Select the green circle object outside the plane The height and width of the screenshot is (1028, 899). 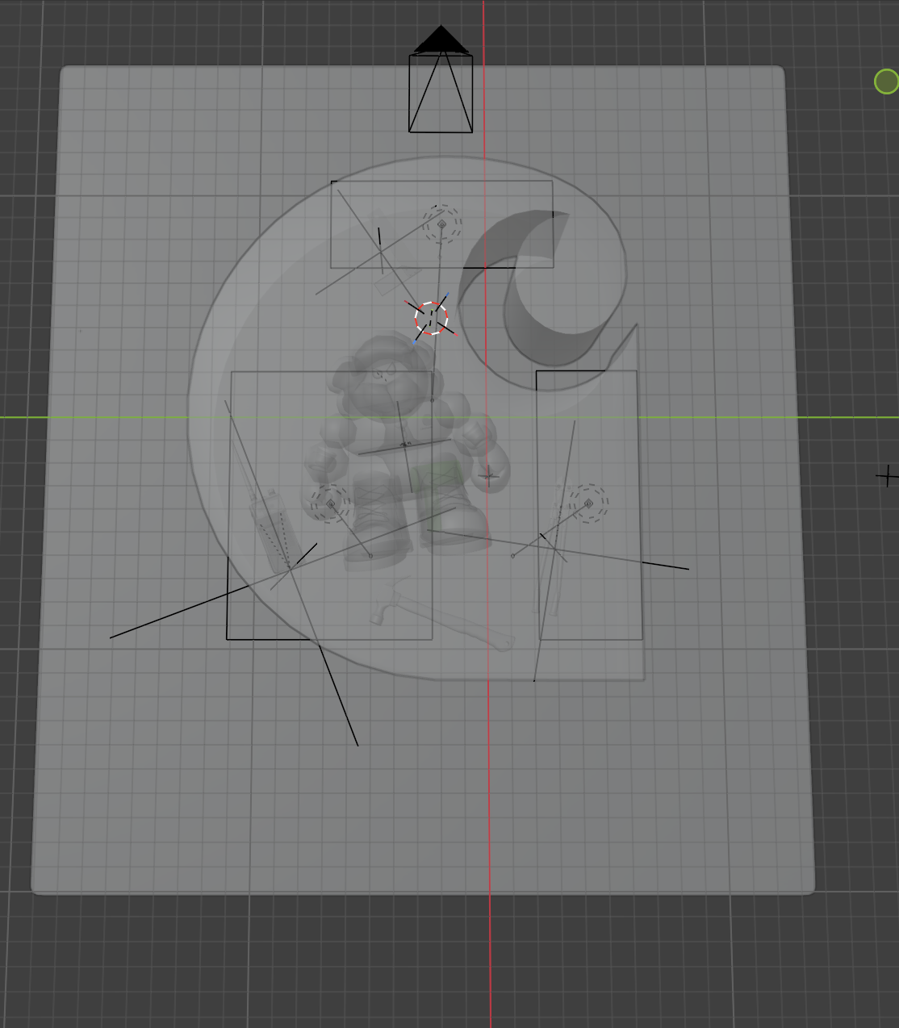(x=886, y=81)
